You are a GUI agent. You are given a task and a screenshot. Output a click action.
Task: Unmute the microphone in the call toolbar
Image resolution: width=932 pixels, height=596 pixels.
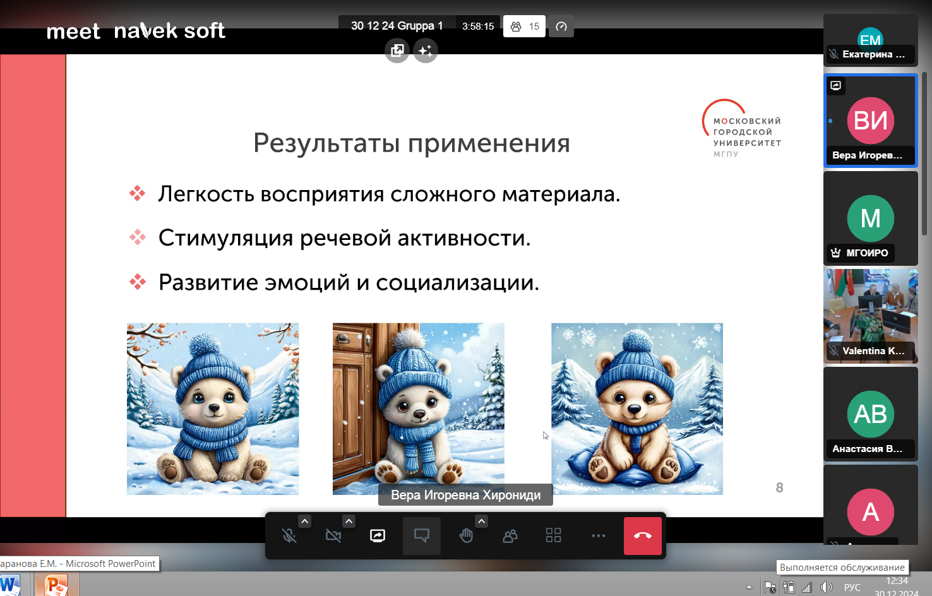[289, 536]
